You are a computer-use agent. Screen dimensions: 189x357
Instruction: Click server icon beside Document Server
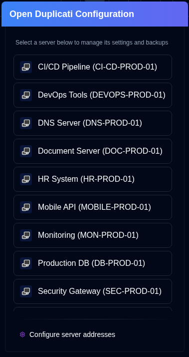coord(26,151)
